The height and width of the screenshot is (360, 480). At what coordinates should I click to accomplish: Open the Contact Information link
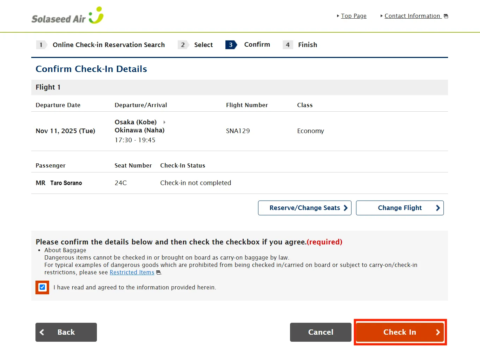coord(412,16)
